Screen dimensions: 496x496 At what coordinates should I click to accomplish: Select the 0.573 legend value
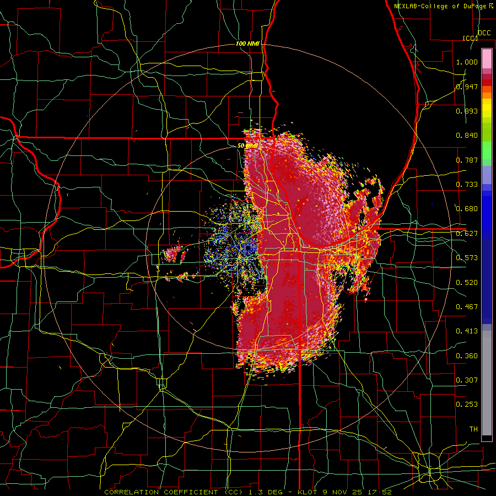[x=467, y=257]
